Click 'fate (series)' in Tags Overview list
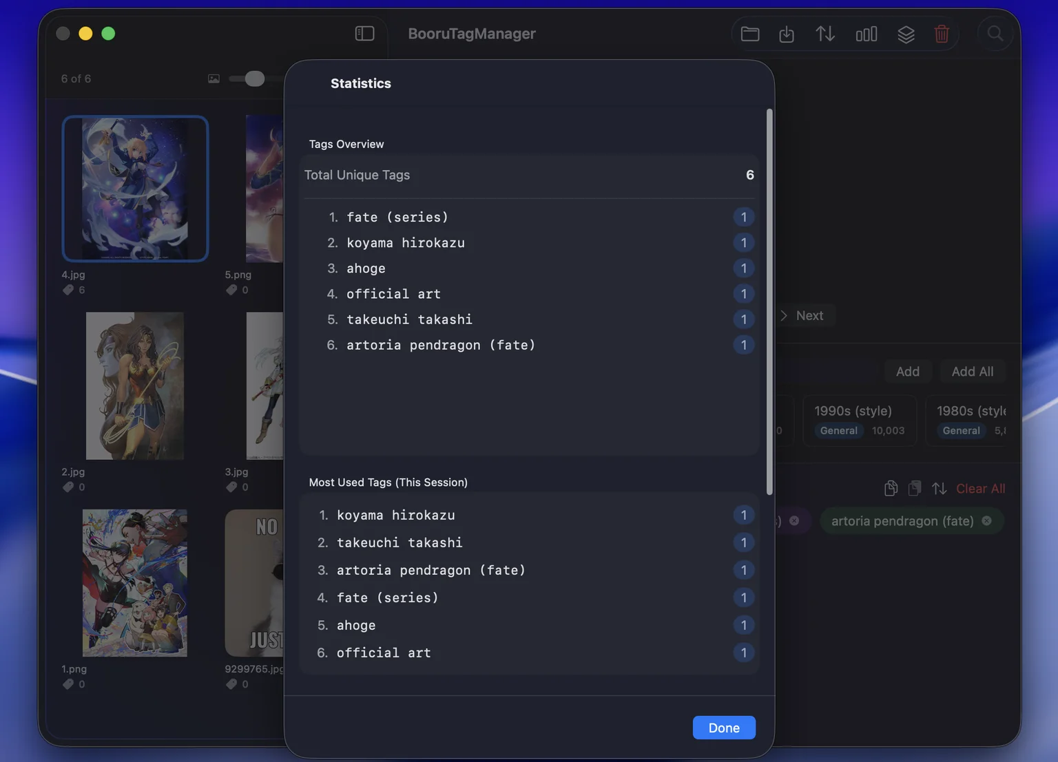1058x762 pixels. 397,218
